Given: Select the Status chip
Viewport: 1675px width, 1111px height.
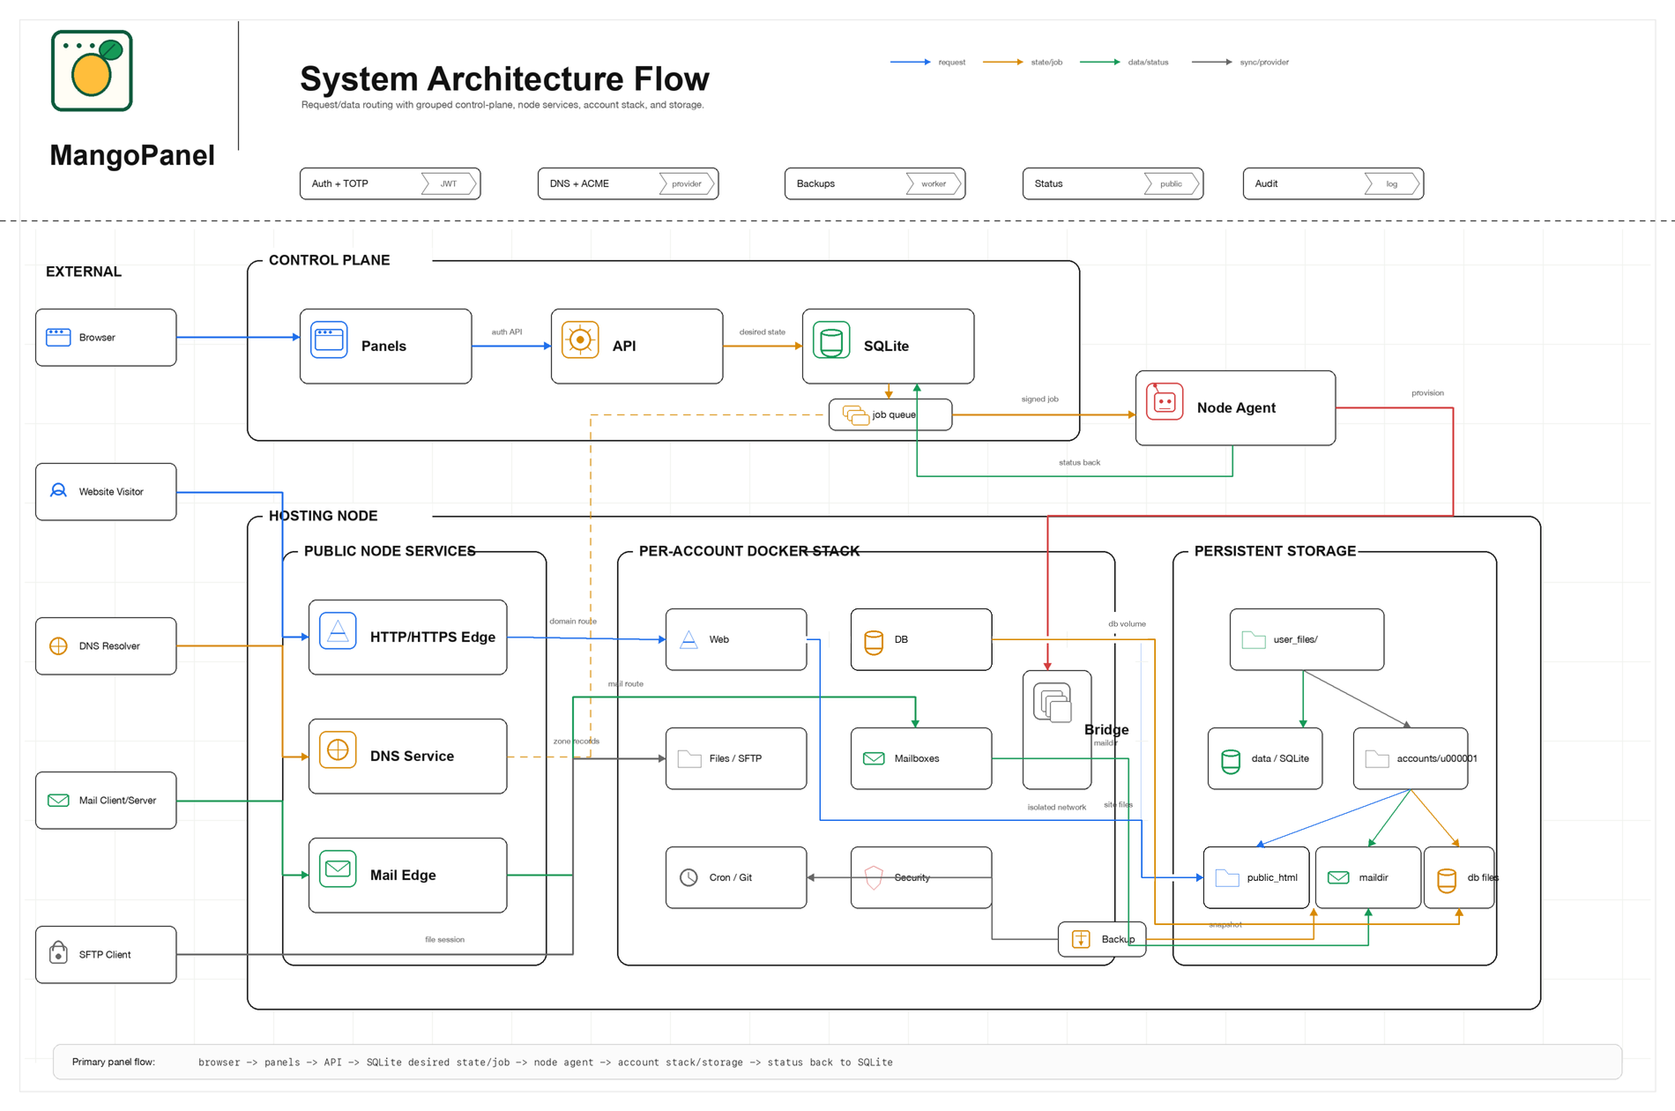Looking at the screenshot, I should 1113,183.
